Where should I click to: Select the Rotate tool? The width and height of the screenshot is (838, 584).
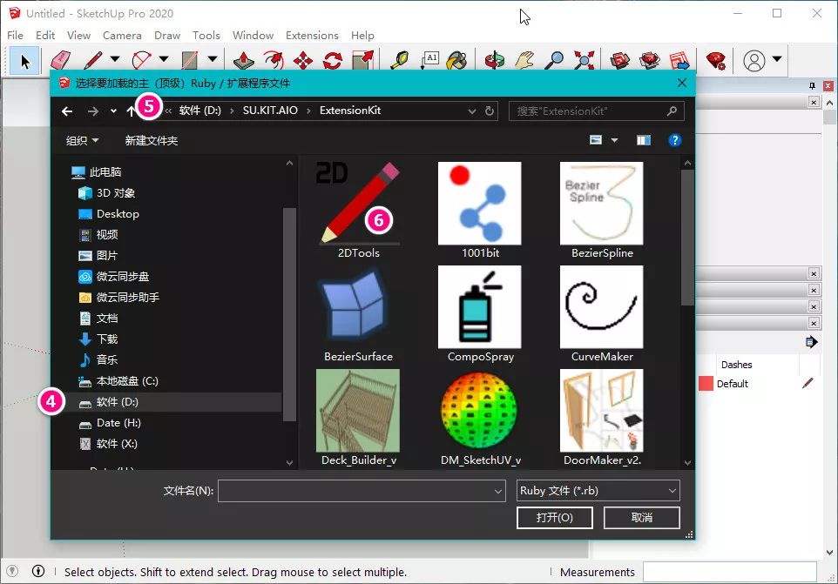[x=333, y=60]
